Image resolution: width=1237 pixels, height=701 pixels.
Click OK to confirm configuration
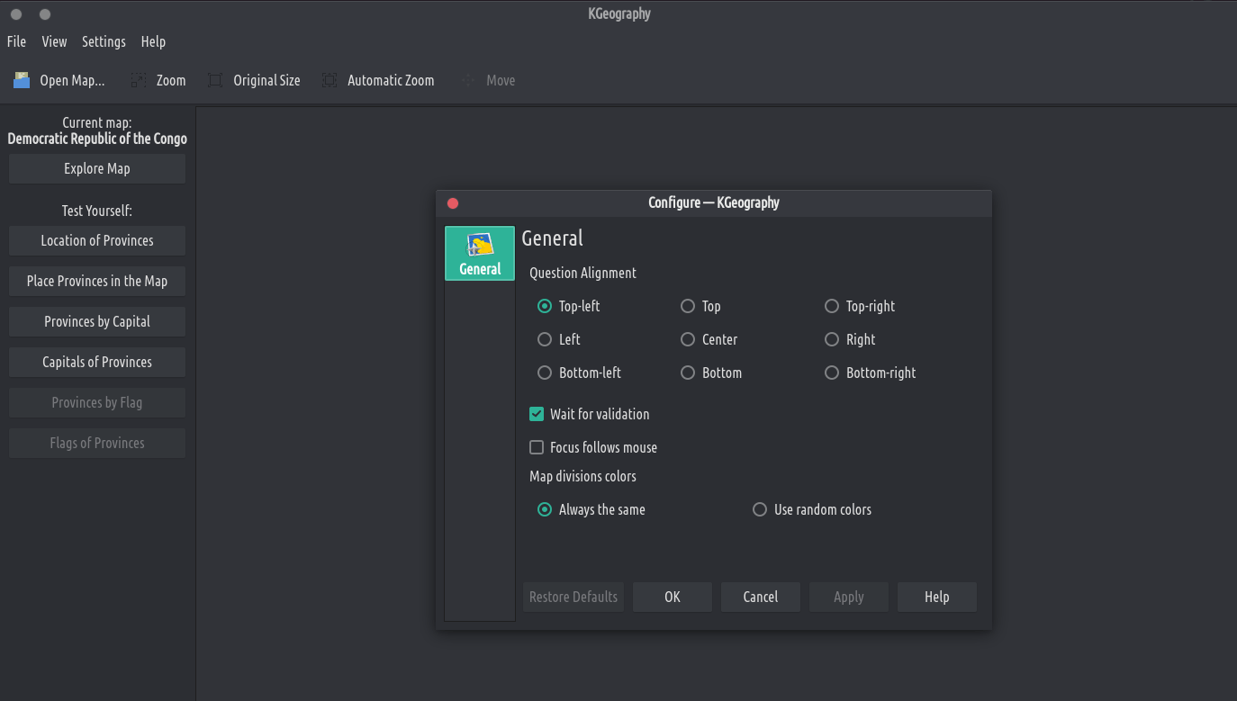pyautogui.click(x=673, y=597)
